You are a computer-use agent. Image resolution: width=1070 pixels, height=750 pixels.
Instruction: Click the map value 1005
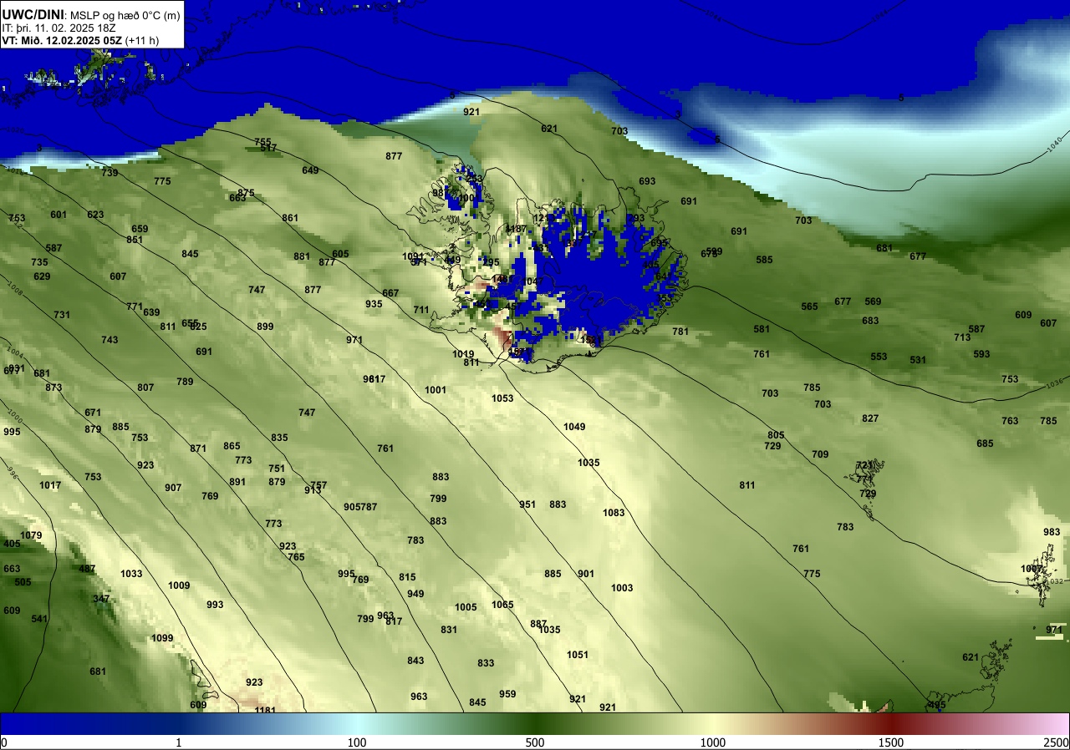point(466,607)
